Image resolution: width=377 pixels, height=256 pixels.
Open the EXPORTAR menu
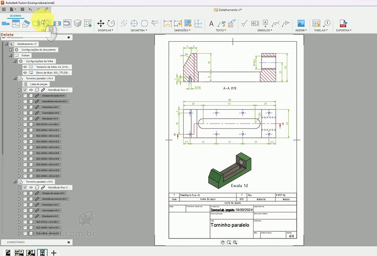click(x=343, y=31)
